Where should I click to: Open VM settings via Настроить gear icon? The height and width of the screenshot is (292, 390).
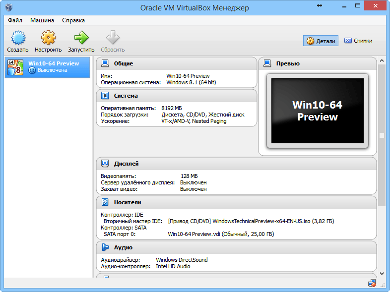pyautogui.click(x=48, y=38)
